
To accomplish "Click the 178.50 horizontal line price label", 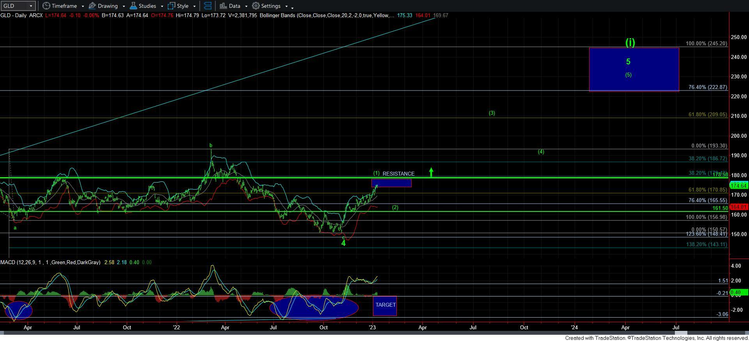I will point(720,175).
